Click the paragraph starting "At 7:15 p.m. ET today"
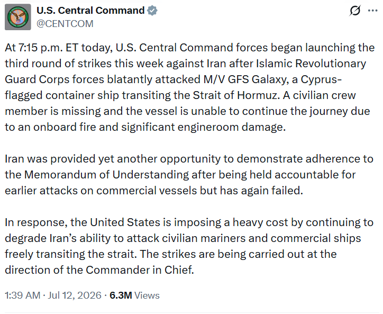Viewport: 383px width, 314px height. click(x=190, y=87)
